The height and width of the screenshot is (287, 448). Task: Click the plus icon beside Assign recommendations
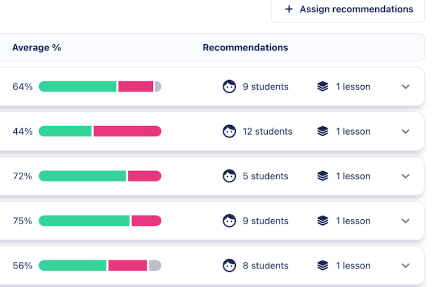289,9
